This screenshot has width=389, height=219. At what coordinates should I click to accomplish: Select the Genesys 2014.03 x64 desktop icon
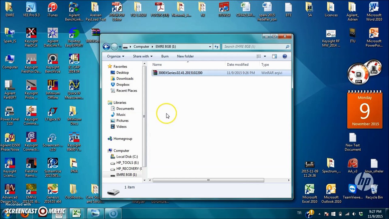point(53,194)
